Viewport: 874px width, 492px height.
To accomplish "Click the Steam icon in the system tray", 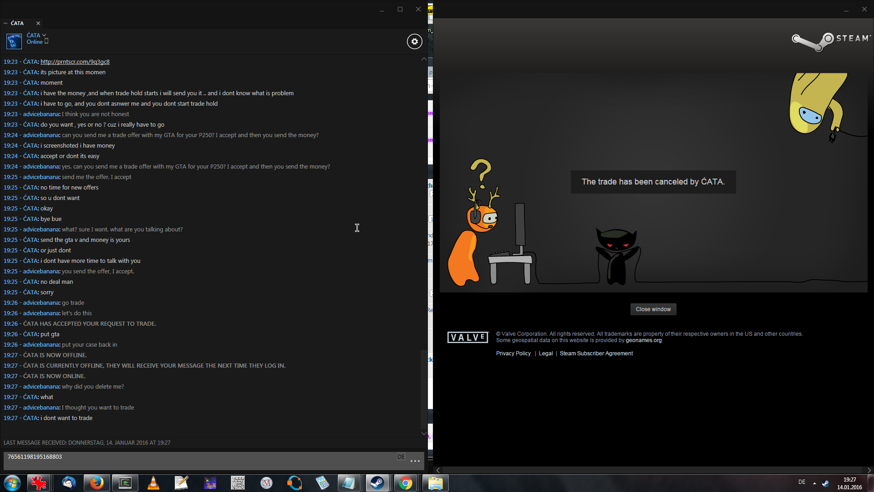I will (825, 483).
